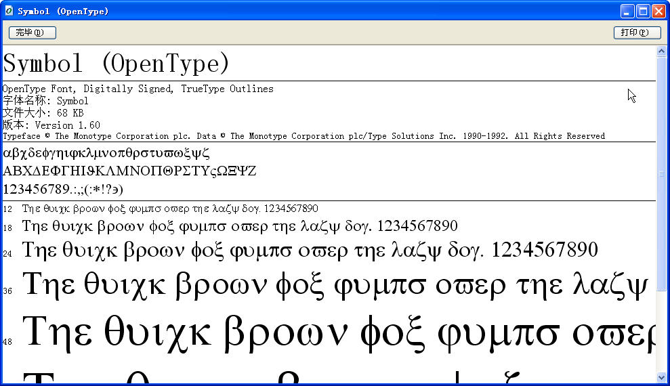The width and height of the screenshot is (670, 386).
Task: Click the lowercase Greek alphabet sample row
Action: click(106, 153)
